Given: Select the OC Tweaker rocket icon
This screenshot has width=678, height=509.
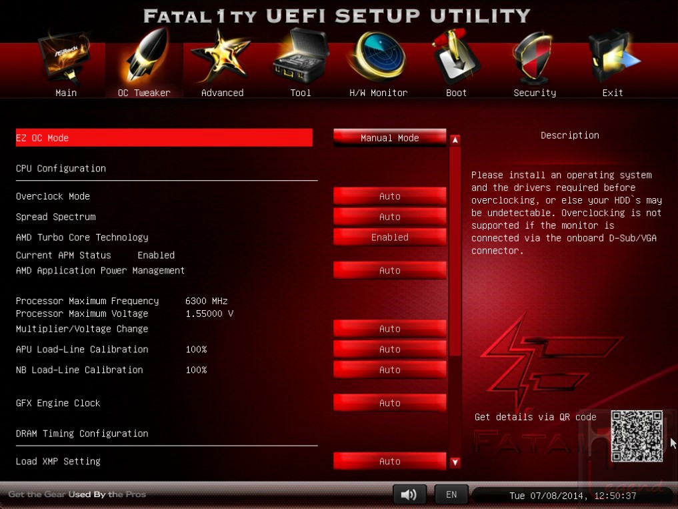Looking at the screenshot, I should click(x=146, y=55).
